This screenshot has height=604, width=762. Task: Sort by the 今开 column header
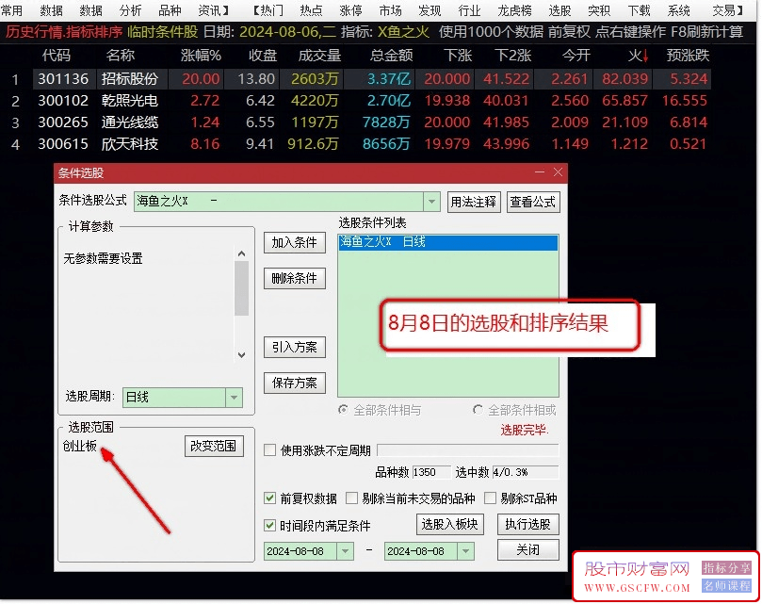coord(576,56)
